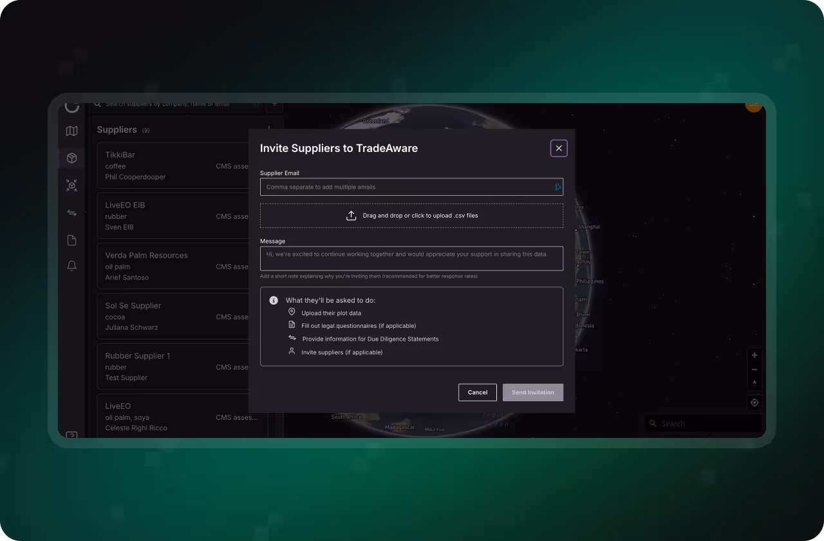Open the cube with arrows sidebar icon
This screenshot has width=824, height=541.
[x=71, y=185]
